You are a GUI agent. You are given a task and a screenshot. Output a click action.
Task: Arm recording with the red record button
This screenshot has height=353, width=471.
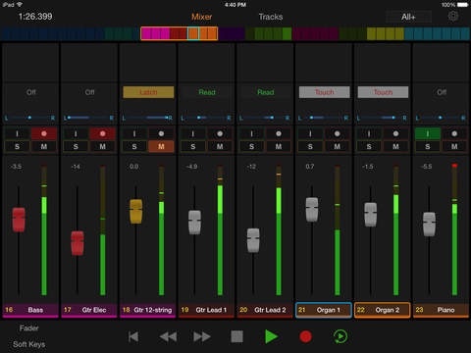(x=305, y=336)
